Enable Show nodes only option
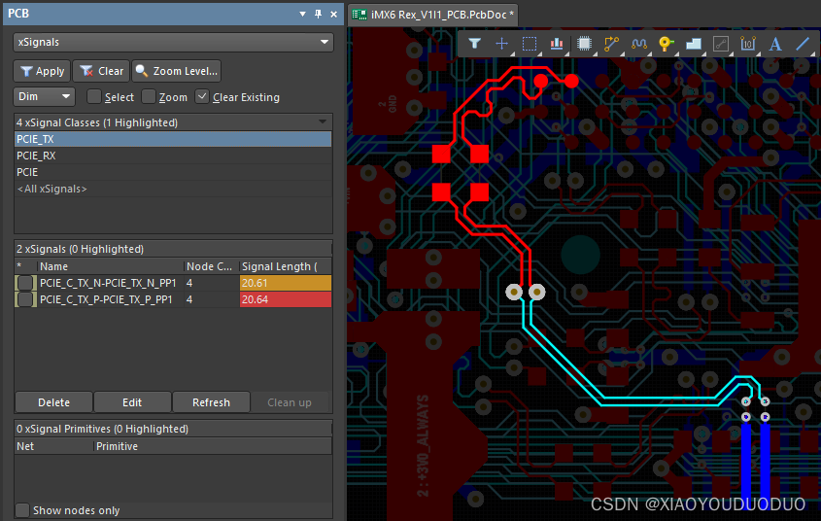The image size is (821, 521). (x=22, y=510)
